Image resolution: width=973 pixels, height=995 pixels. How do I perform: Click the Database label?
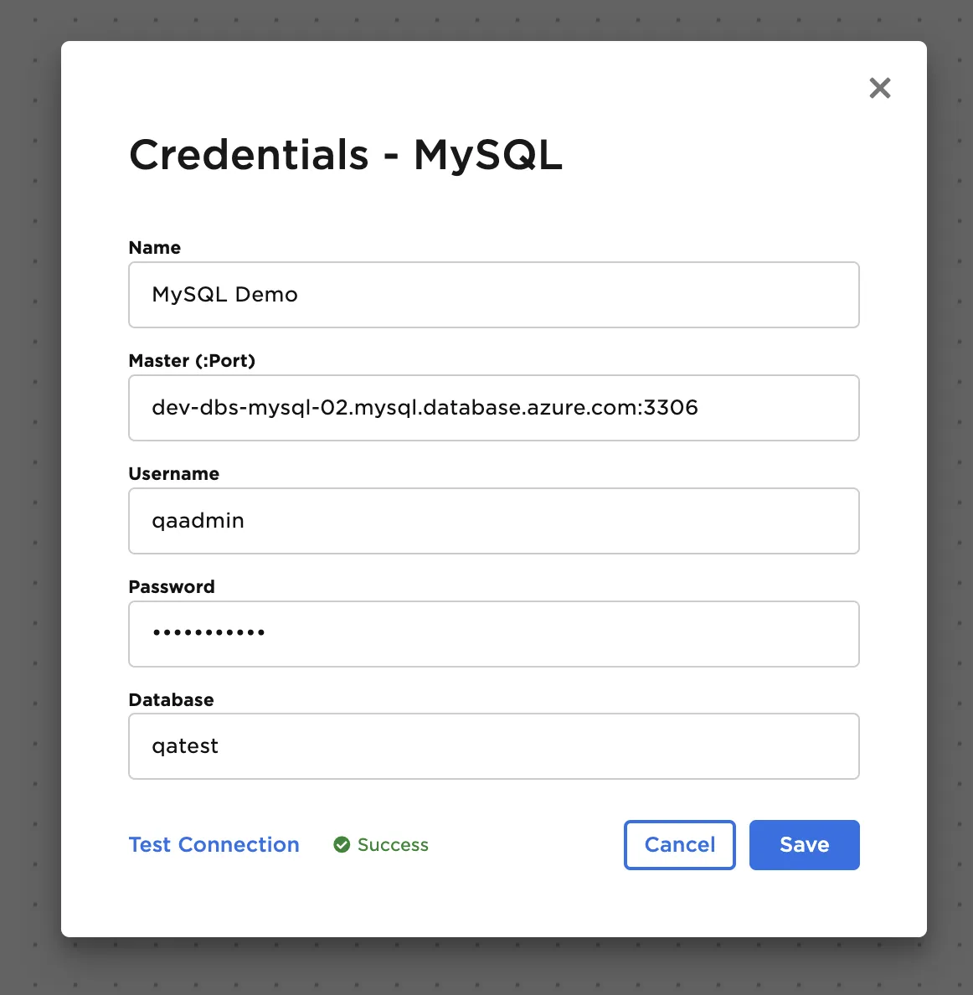click(171, 700)
